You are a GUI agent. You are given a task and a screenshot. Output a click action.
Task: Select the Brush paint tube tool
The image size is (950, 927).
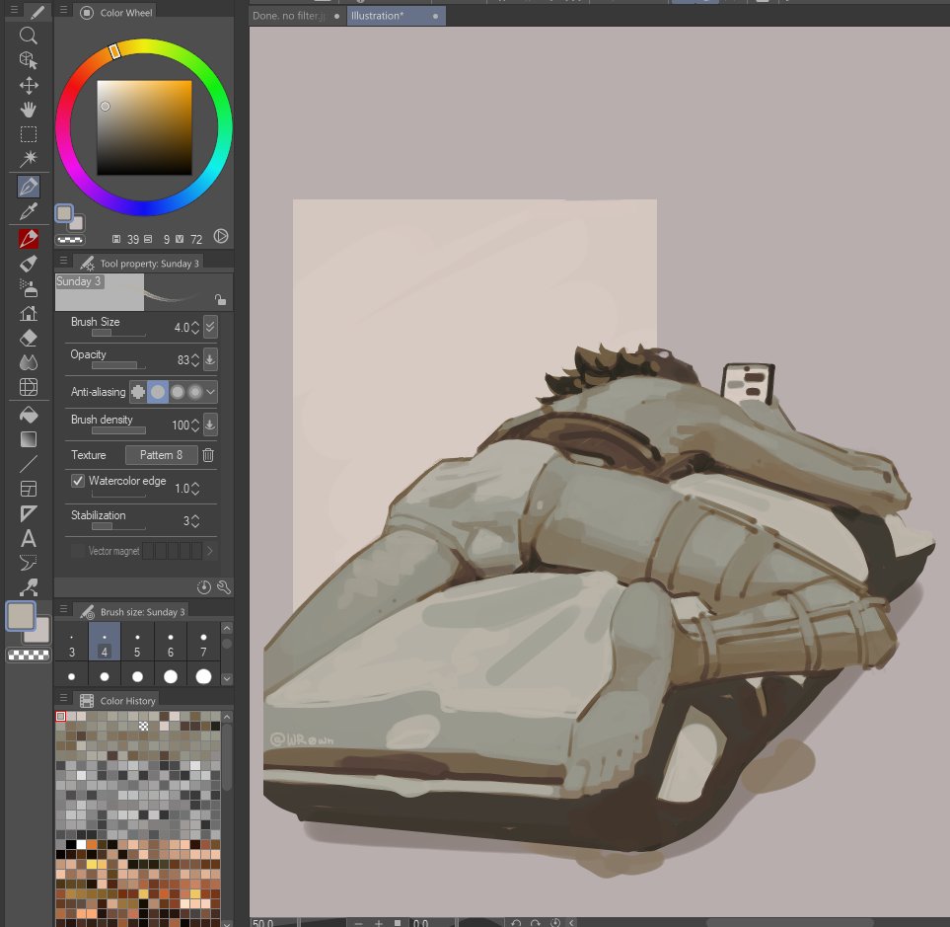[29, 264]
